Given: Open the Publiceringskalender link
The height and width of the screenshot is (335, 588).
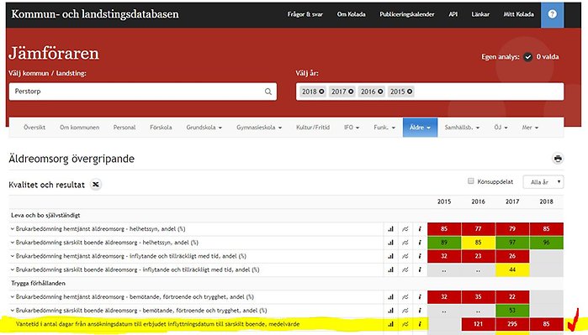Looking at the screenshot, I should click(x=407, y=14).
